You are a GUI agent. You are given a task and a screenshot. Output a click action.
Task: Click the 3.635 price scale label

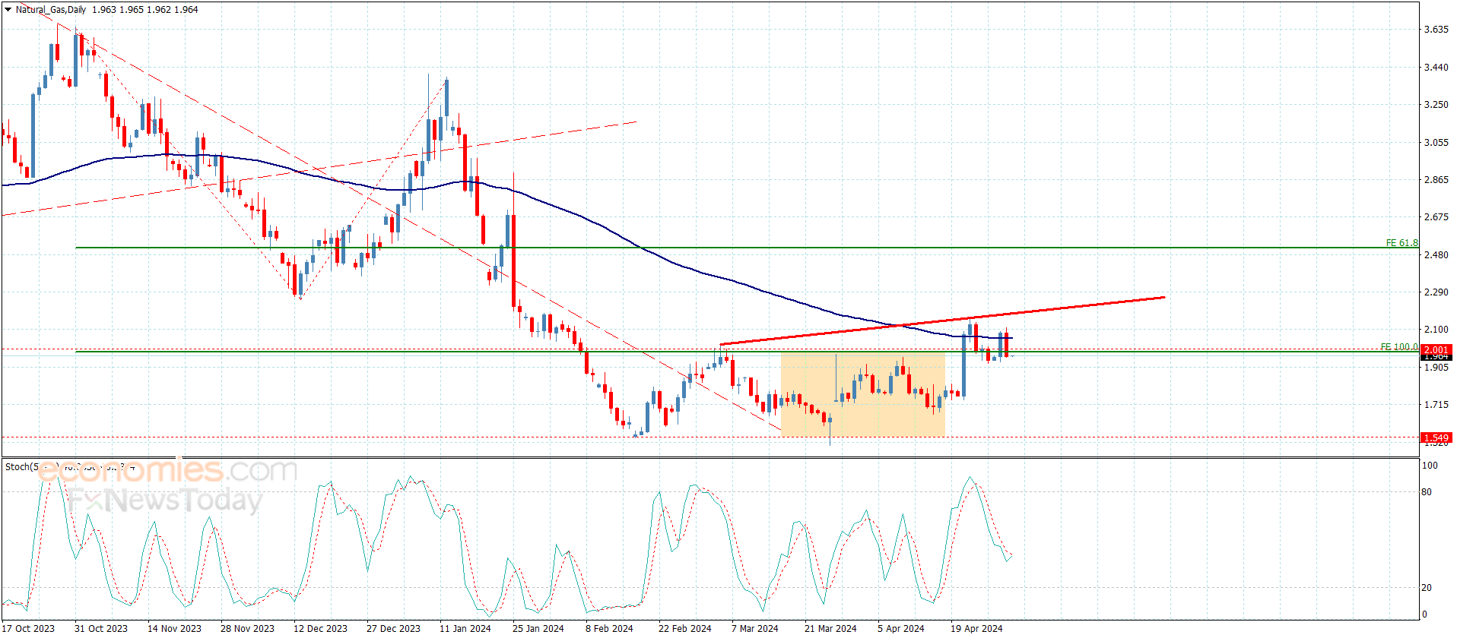coord(1436,30)
